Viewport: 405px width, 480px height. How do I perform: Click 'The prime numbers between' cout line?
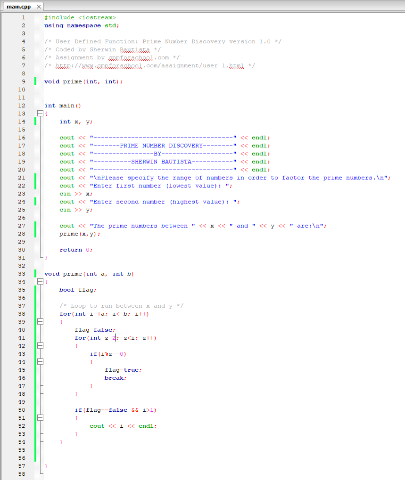(x=193, y=226)
